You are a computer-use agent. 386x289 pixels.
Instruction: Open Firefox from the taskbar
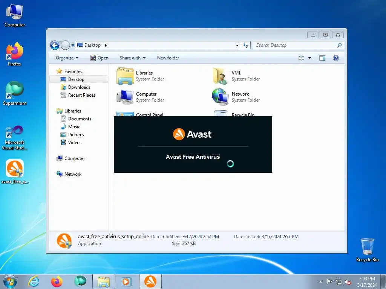(57, 281)
